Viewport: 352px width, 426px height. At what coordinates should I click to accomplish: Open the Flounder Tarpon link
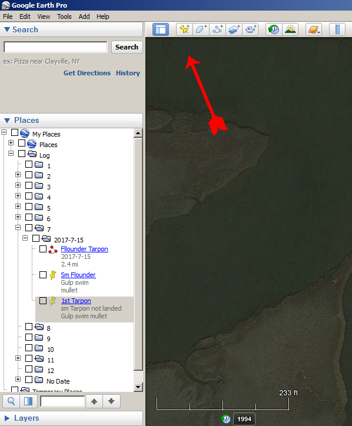click(x=85, y=249)
